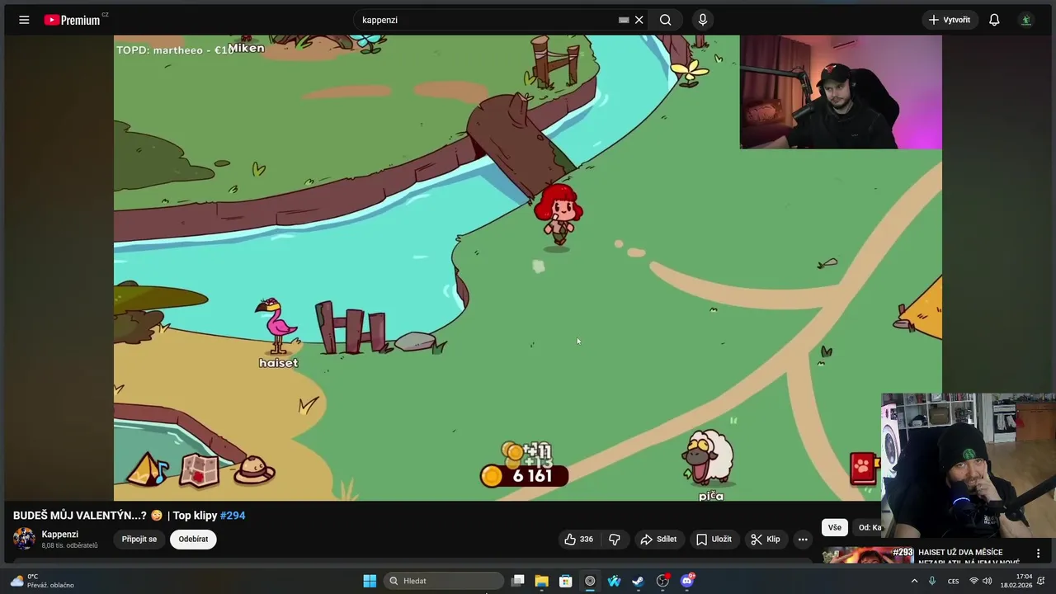Open Task View in taskbar
Image resolution: width=1056 pixels, height=594 pixels.
pos(518,581)
